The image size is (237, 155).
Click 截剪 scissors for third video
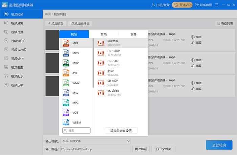click(x=193, y=89)
